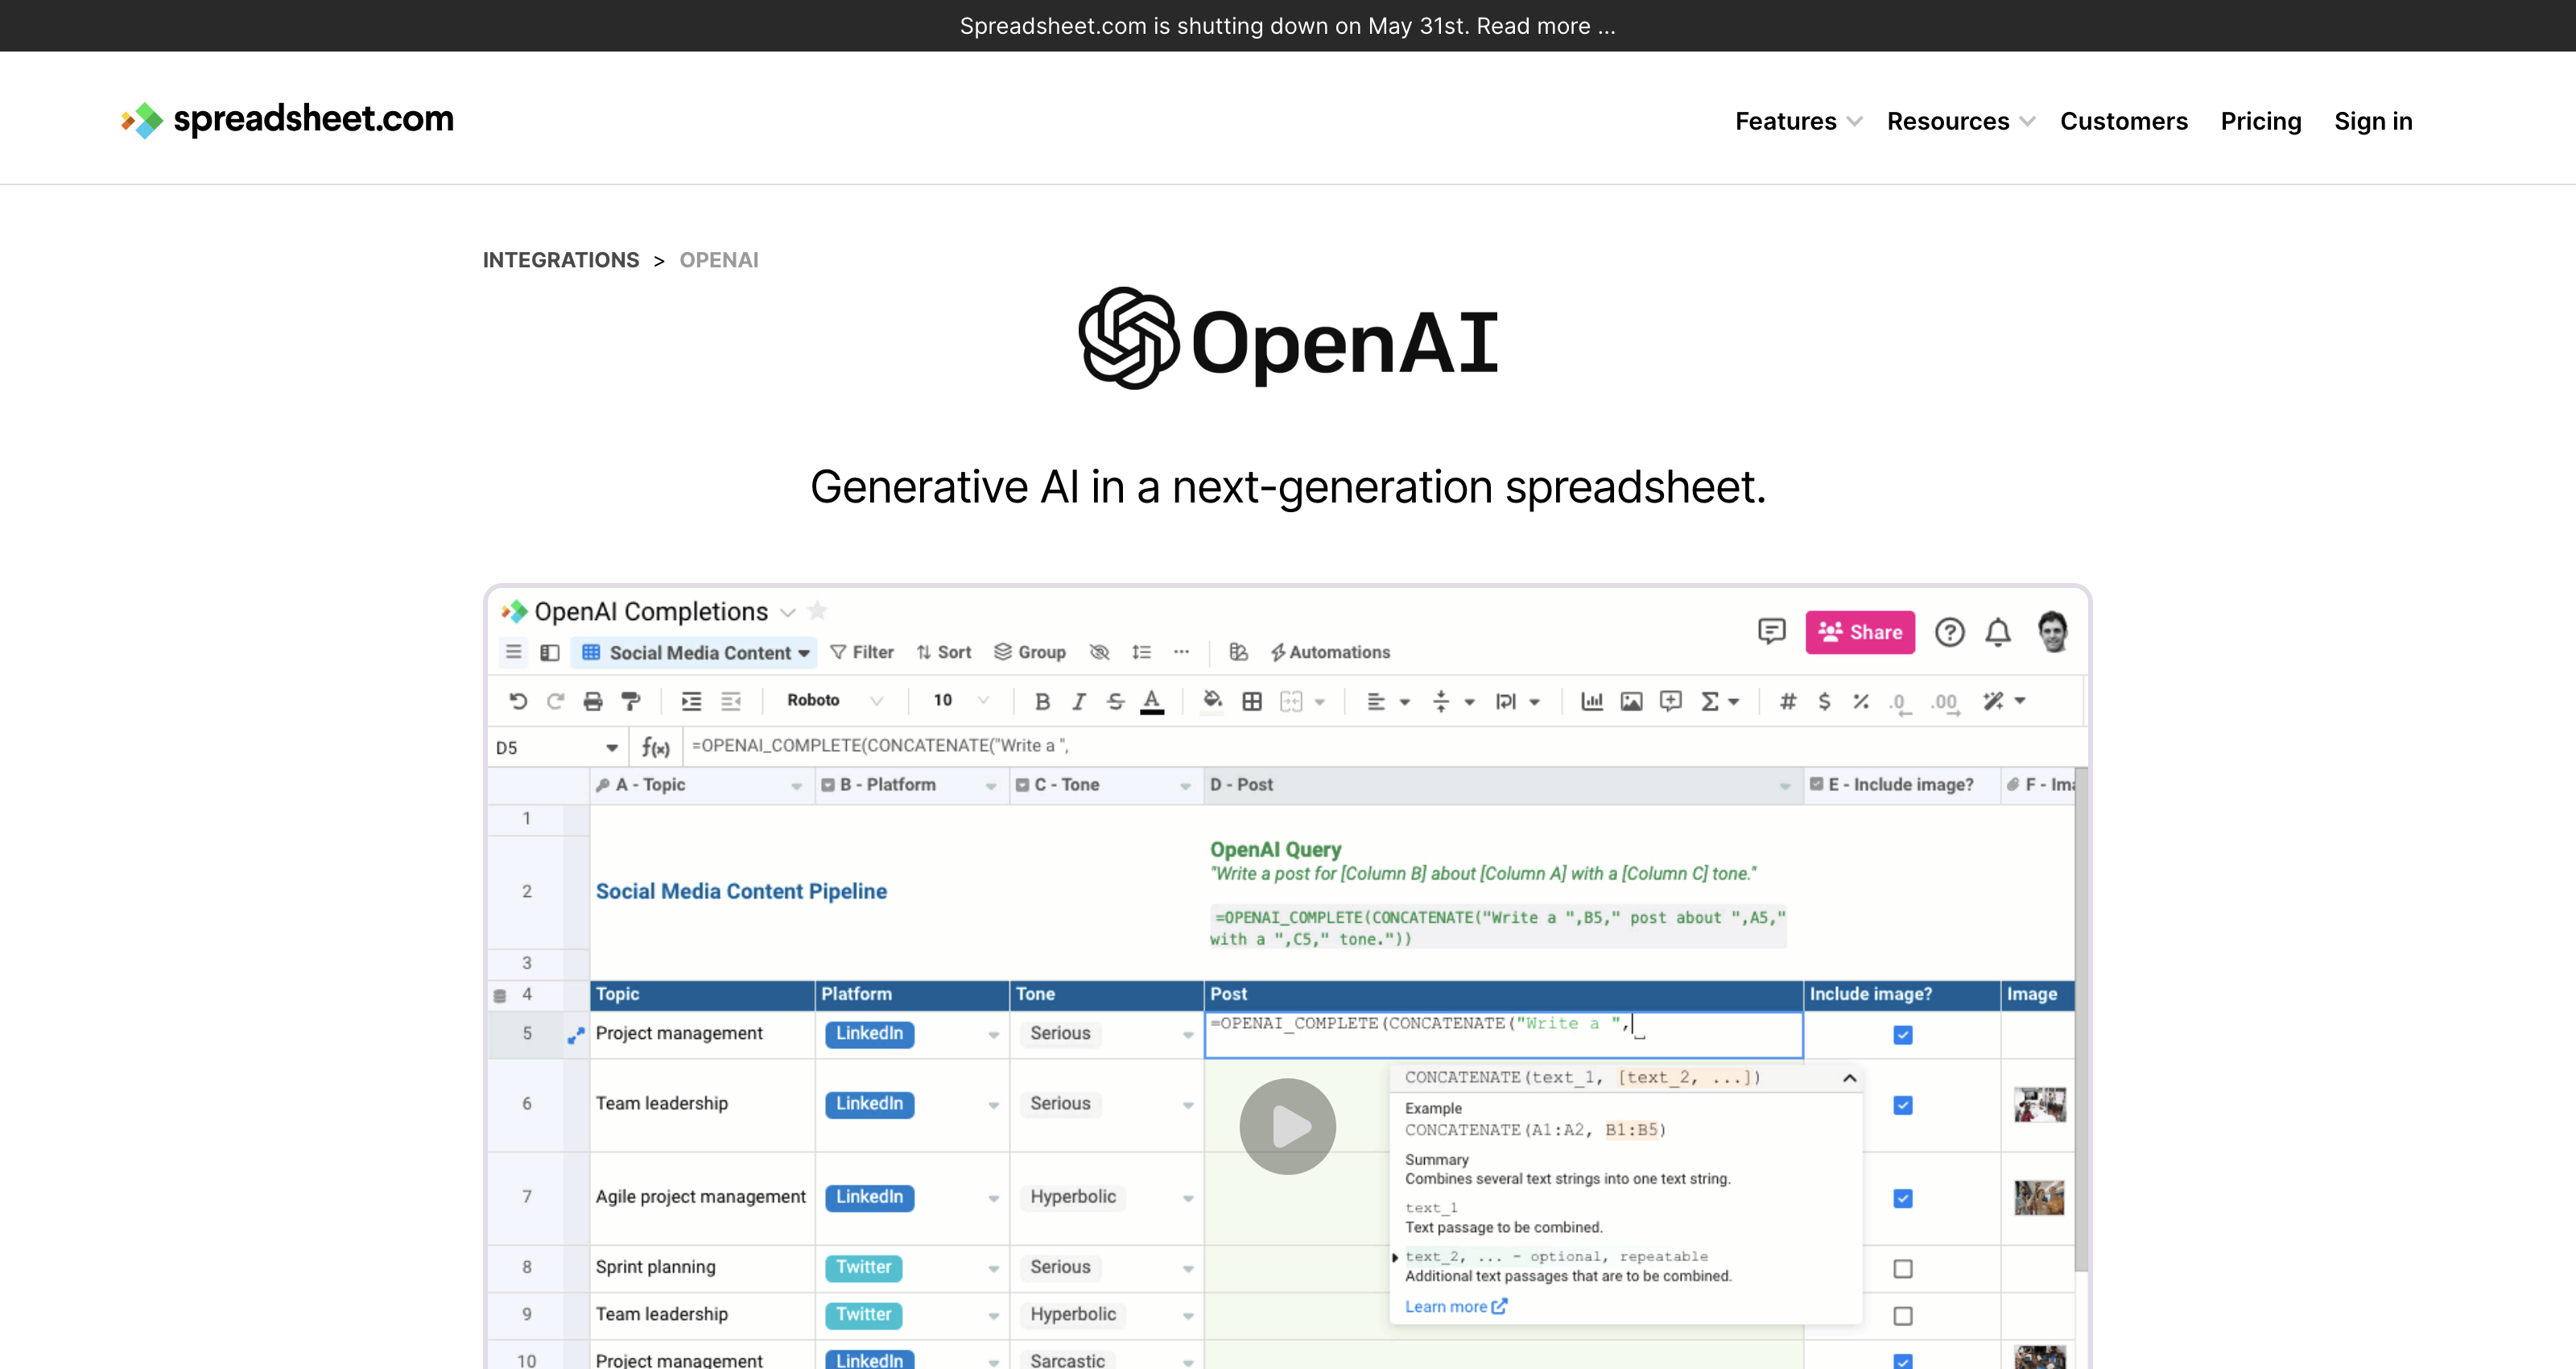Open text color picker A icon
Viewport: 2576px width, 1369px height.
(x=1152, y=701)
